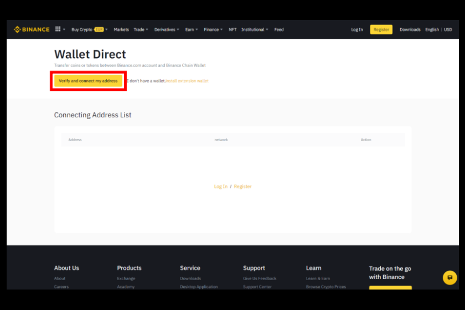Screen dimensions: 465x310
Task: Expand the Derivatives dropdown menu
Action: tap(167, 29)
